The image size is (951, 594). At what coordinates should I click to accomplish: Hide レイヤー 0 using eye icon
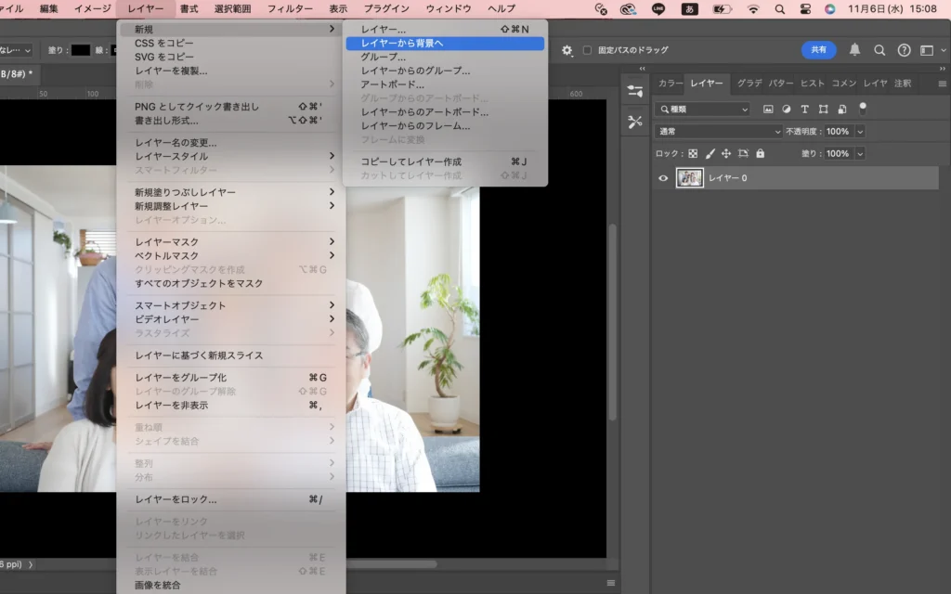tap(663, 178)
